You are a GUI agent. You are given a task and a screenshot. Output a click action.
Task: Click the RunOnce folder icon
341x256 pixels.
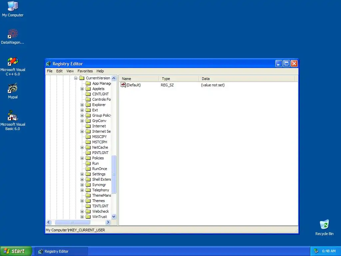coord(88,168)
